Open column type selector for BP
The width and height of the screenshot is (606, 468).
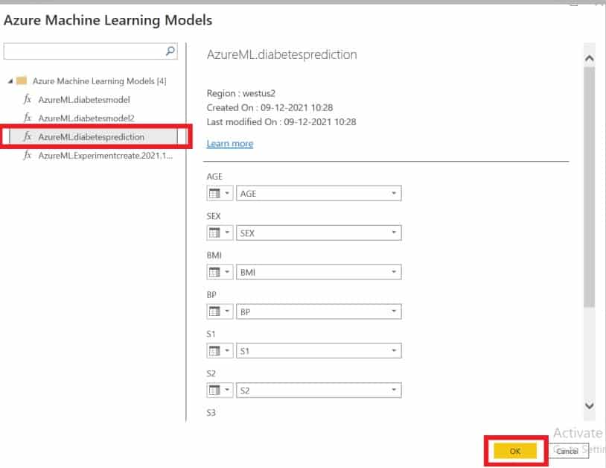[x=220, y=312]
